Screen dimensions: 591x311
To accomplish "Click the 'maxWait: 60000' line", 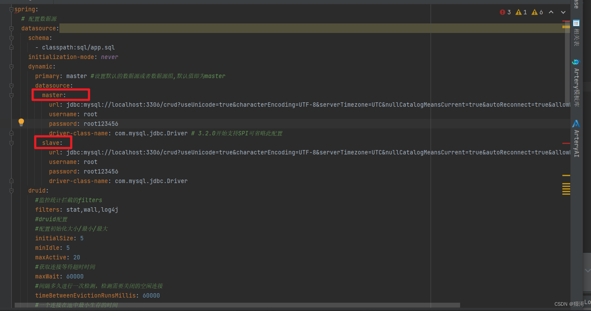I will [59, 276].
